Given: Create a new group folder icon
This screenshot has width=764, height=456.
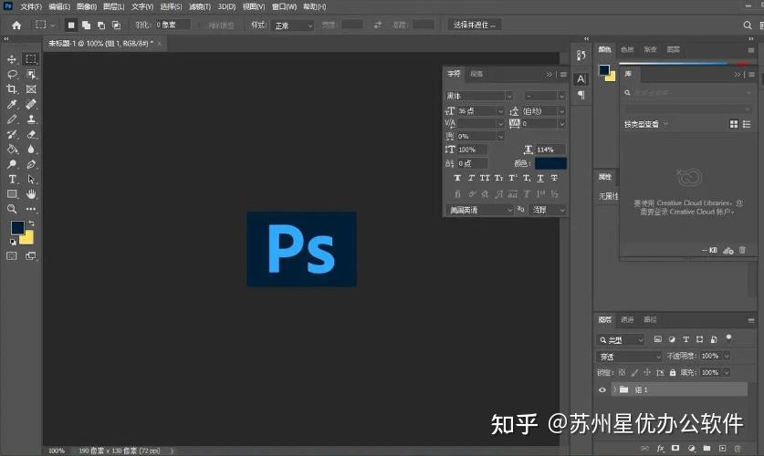Looking at the screenshot, I should coord(706,448).
